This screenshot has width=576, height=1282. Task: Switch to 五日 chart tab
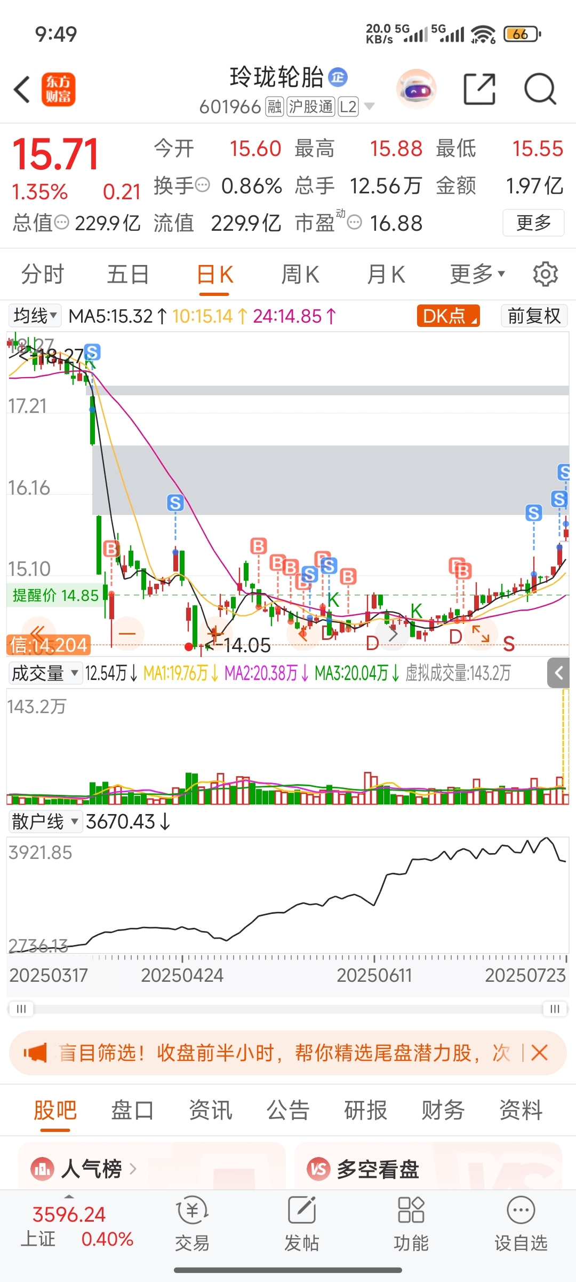pyautogui.click(x=128, y=275)
